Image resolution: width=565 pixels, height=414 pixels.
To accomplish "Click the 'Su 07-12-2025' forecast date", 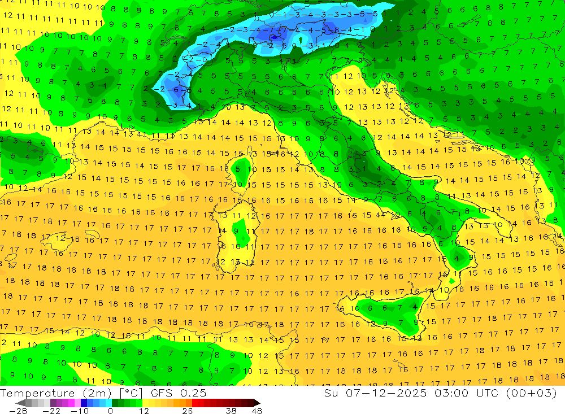I will (375, 393).
